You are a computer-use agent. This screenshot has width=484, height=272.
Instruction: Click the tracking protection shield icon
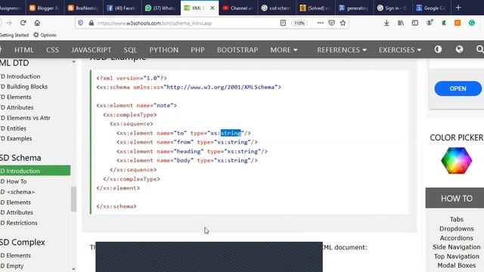(x=81, y=23)
